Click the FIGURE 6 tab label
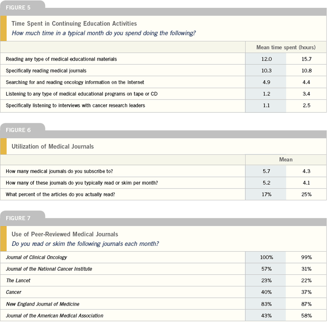The width and height of the screenshot is (328, 322). click(18, 130)
